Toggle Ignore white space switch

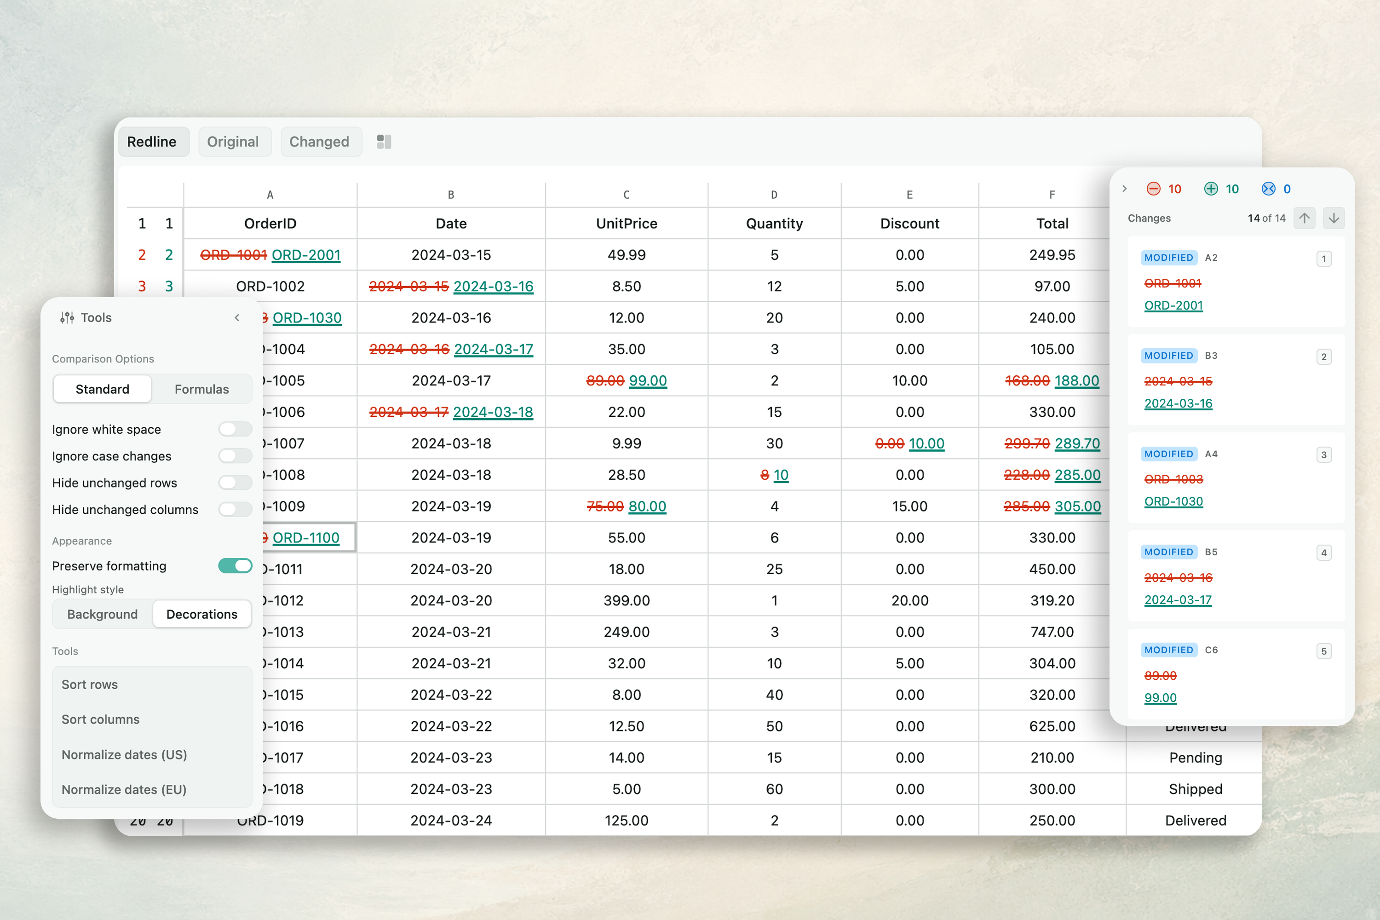coord(235,429)
